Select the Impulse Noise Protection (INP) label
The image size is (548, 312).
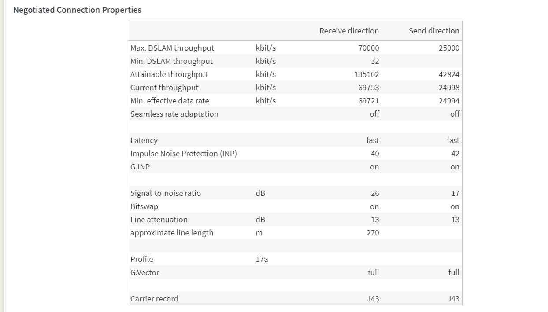click(x=184, y=154)
